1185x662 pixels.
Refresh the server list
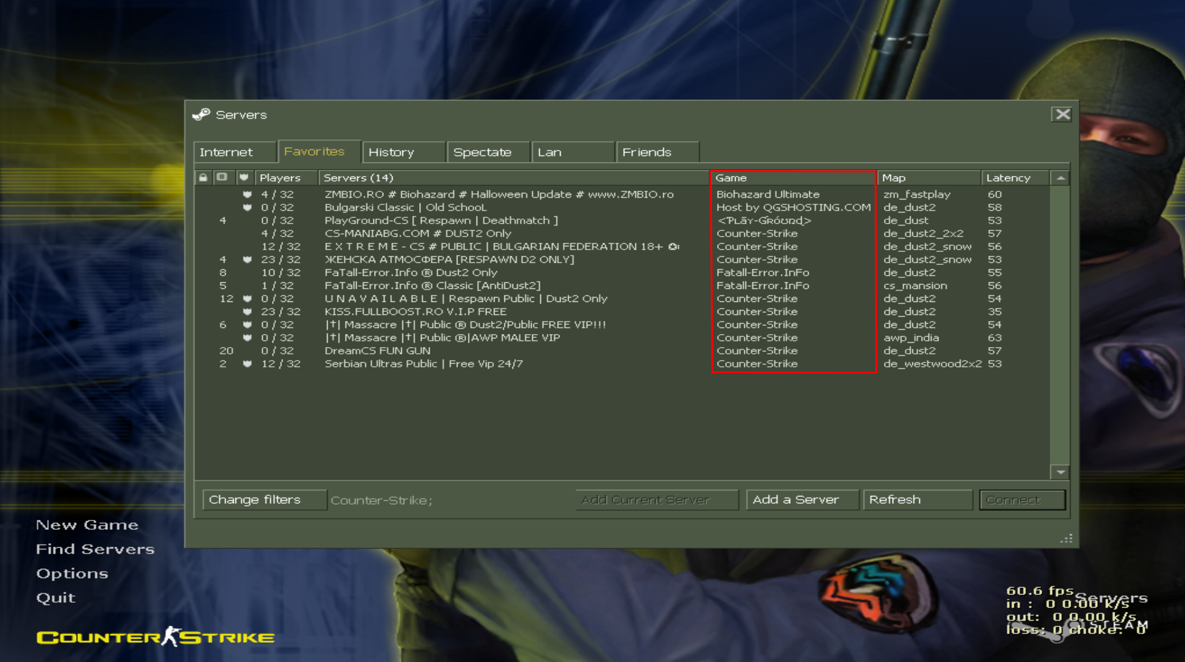click(x=917, y=500)
